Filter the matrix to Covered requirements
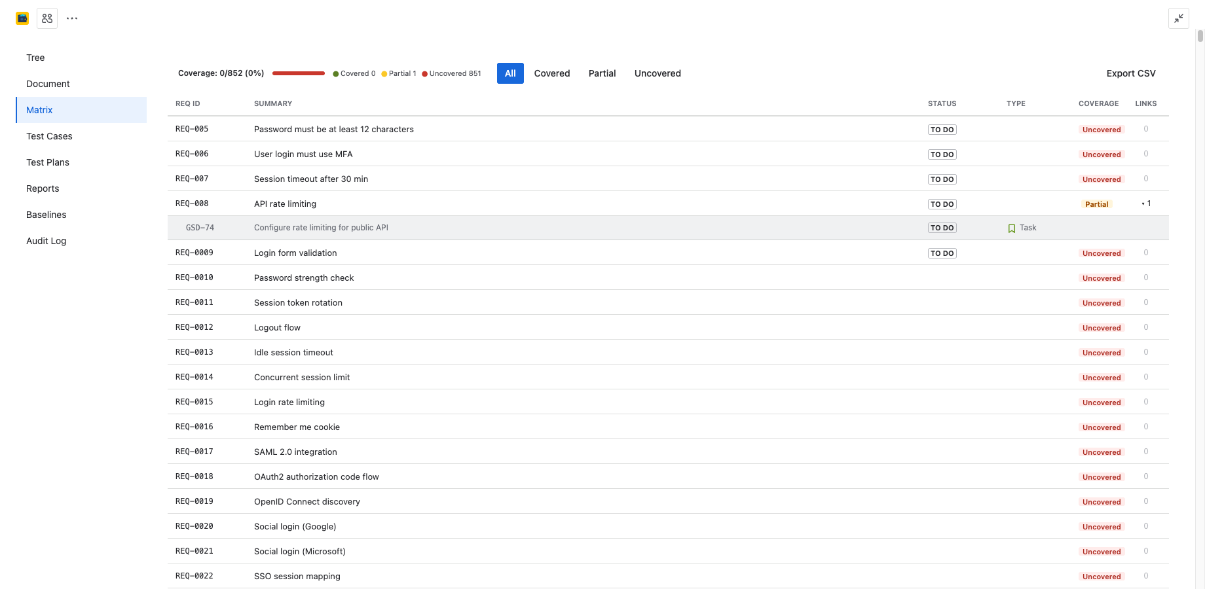 [x=551, y=73]
